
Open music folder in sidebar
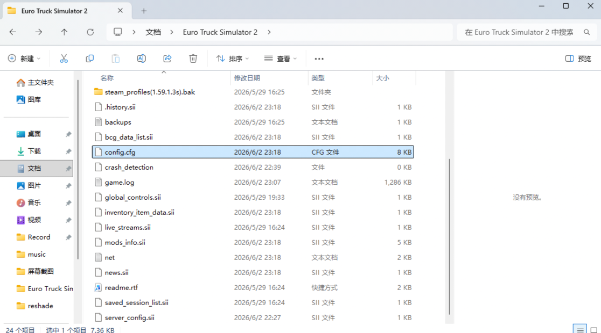click(x=31, y=255)
